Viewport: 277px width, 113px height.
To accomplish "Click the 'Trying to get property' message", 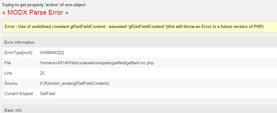I will pyautogui.click(x=44, y=5).
